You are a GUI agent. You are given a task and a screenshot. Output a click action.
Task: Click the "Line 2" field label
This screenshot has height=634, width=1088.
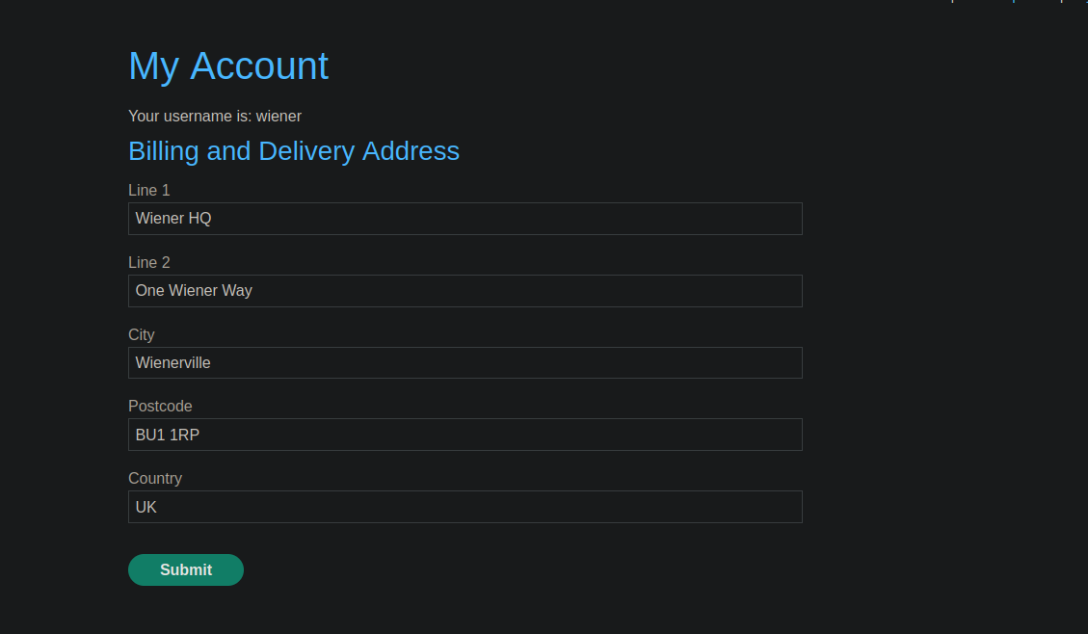point(149,263)
